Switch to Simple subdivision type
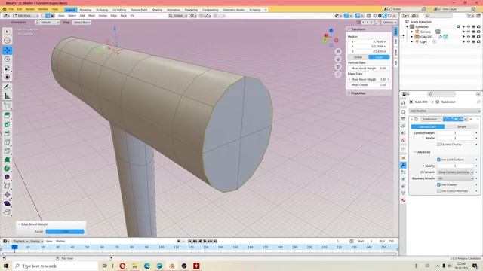The image size is (483, 271). [461, 126]
